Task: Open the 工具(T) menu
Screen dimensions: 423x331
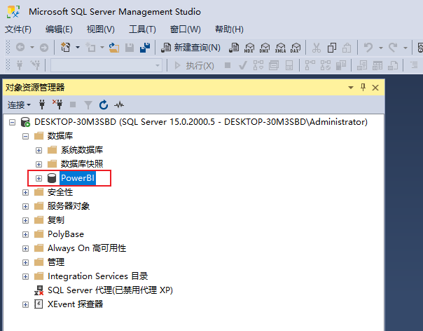Action: pos(142,29)
